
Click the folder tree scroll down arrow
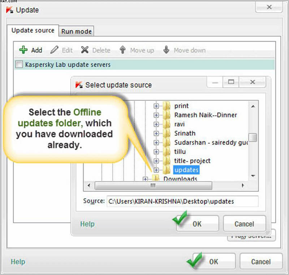point(253,176)
